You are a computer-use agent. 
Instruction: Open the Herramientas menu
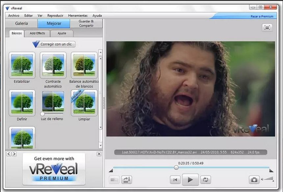(78, 15)
